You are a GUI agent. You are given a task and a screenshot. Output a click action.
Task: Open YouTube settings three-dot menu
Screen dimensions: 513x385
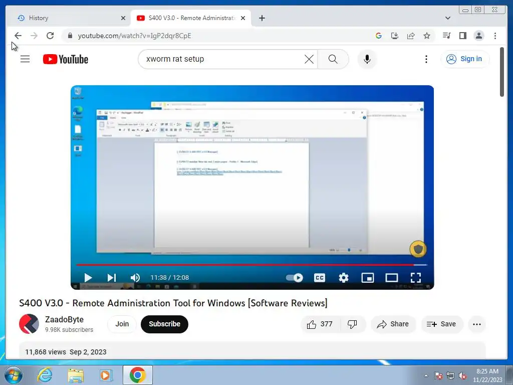click(x=426, y=59)
